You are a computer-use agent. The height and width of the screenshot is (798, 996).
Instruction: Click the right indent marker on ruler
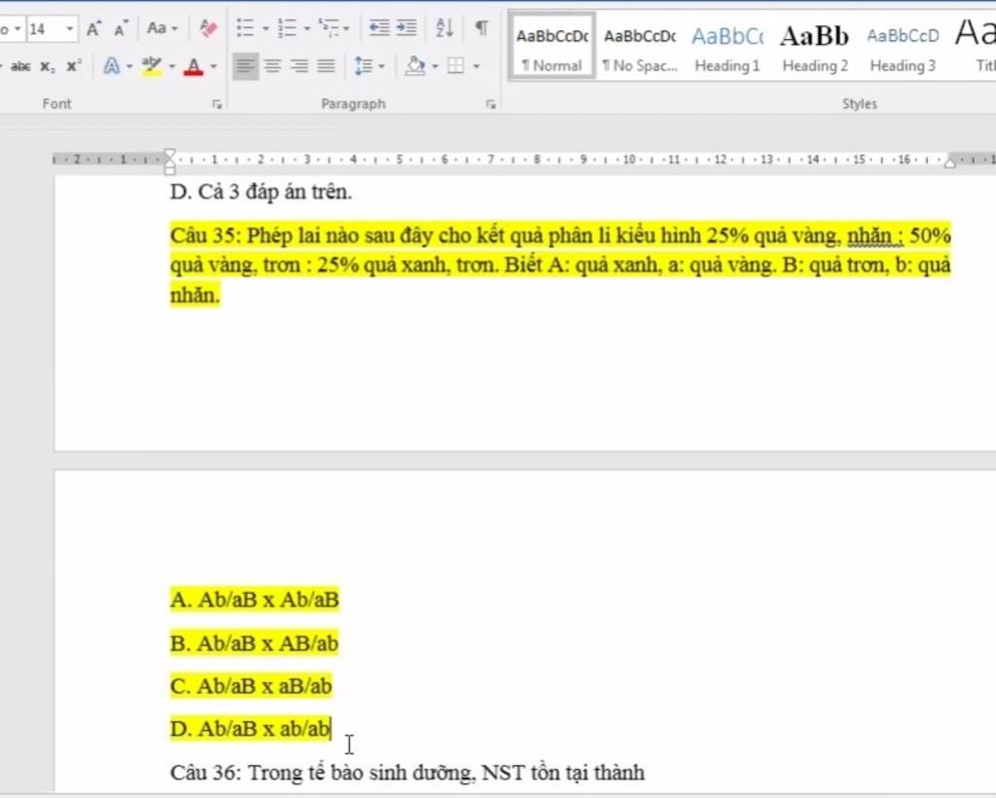coord(950,163)
